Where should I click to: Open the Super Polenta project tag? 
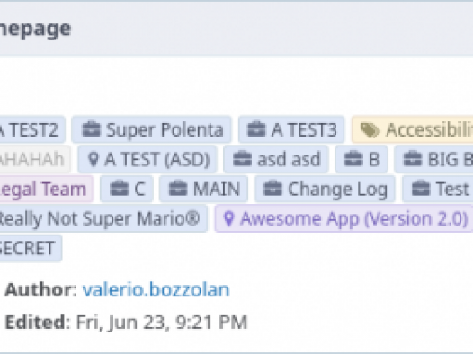tap(151, 129)
